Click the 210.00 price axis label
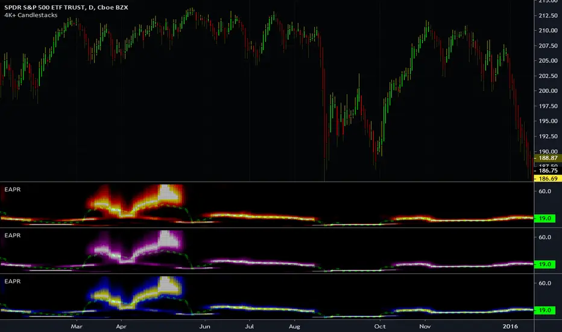Viewport: 562px width, 332px height. point(548,31)
